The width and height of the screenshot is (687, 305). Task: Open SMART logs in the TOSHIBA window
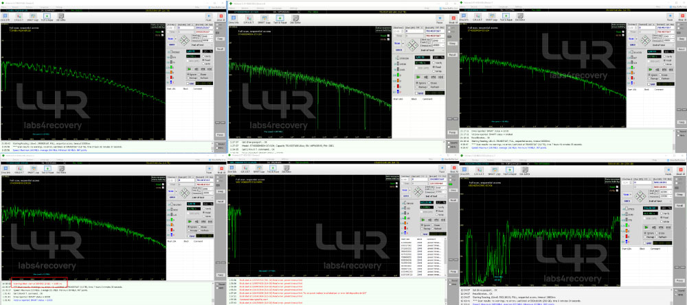point(33,16)
